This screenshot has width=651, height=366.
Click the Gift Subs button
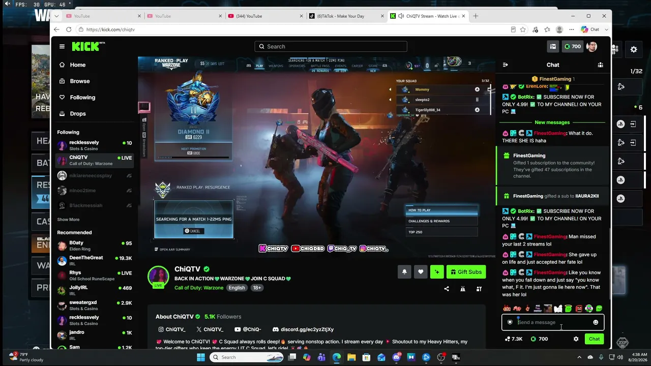tap(466, 272)
